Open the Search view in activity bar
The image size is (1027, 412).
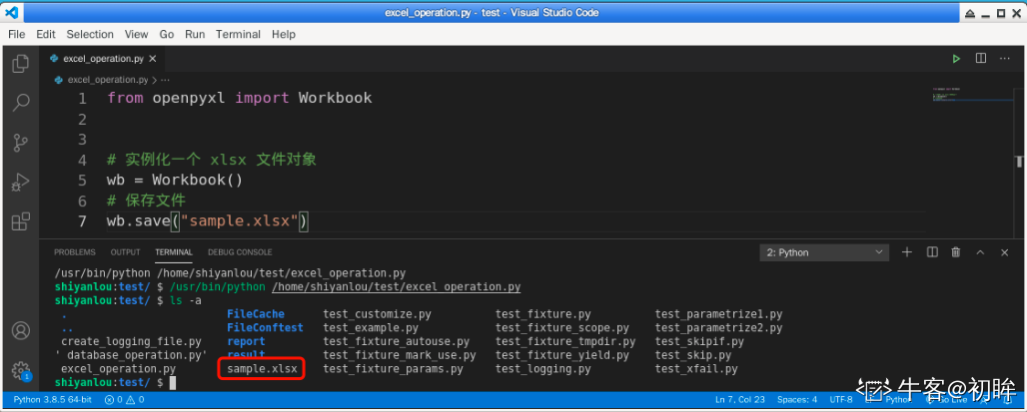pos(21,102)
